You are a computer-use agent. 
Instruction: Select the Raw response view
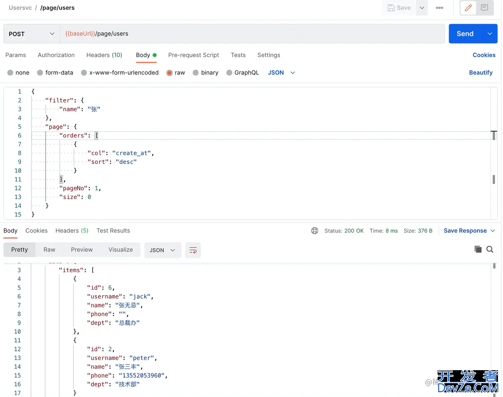[x=49, y=249]
